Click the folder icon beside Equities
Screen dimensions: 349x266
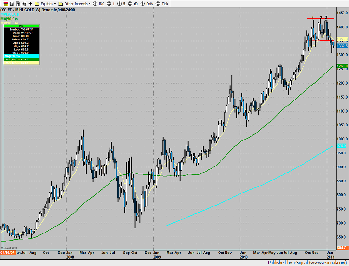[x=37, y=4]
